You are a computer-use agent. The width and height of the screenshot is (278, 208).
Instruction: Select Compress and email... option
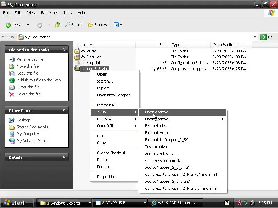182,161
